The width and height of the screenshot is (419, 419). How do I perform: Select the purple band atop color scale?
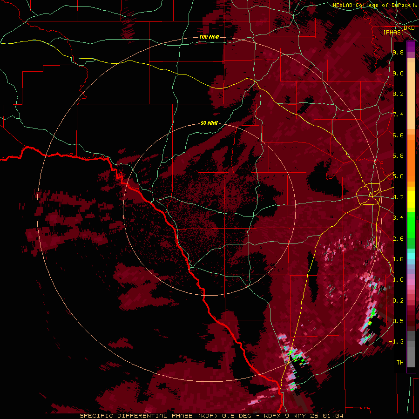tap(411, 47)
